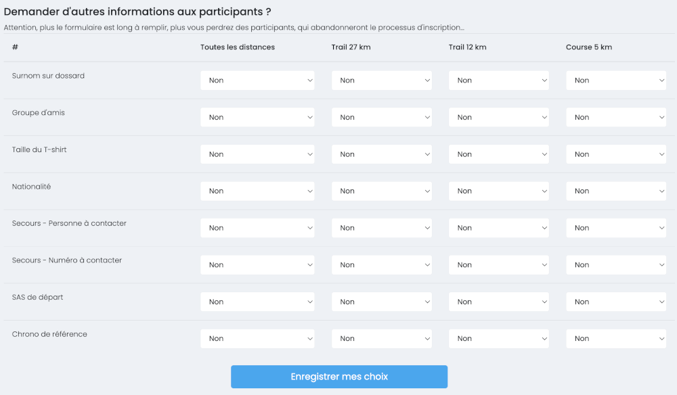
Task: Click the Course 5 km column header
Action: pos(588,47)
